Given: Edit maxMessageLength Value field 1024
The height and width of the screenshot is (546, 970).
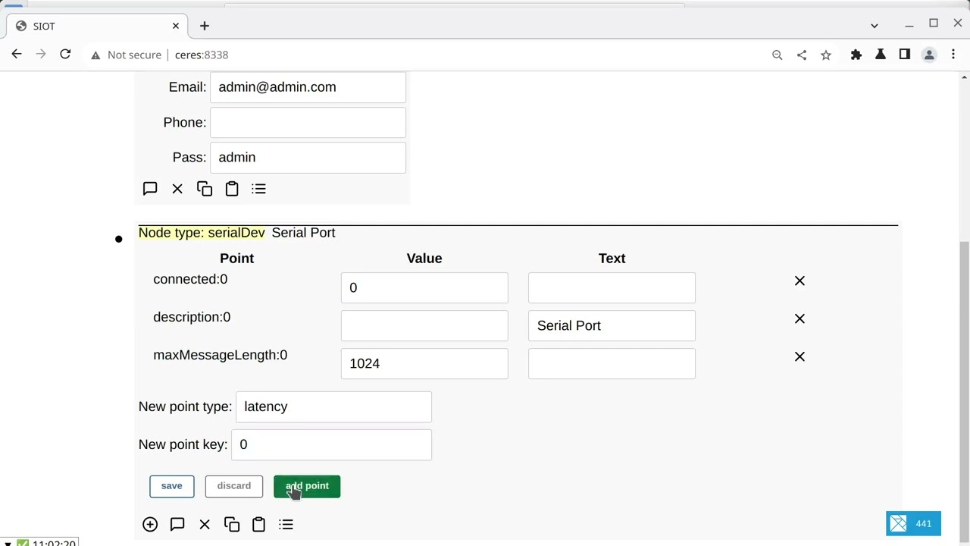Looking at the screenshot, I should [424, 363].
